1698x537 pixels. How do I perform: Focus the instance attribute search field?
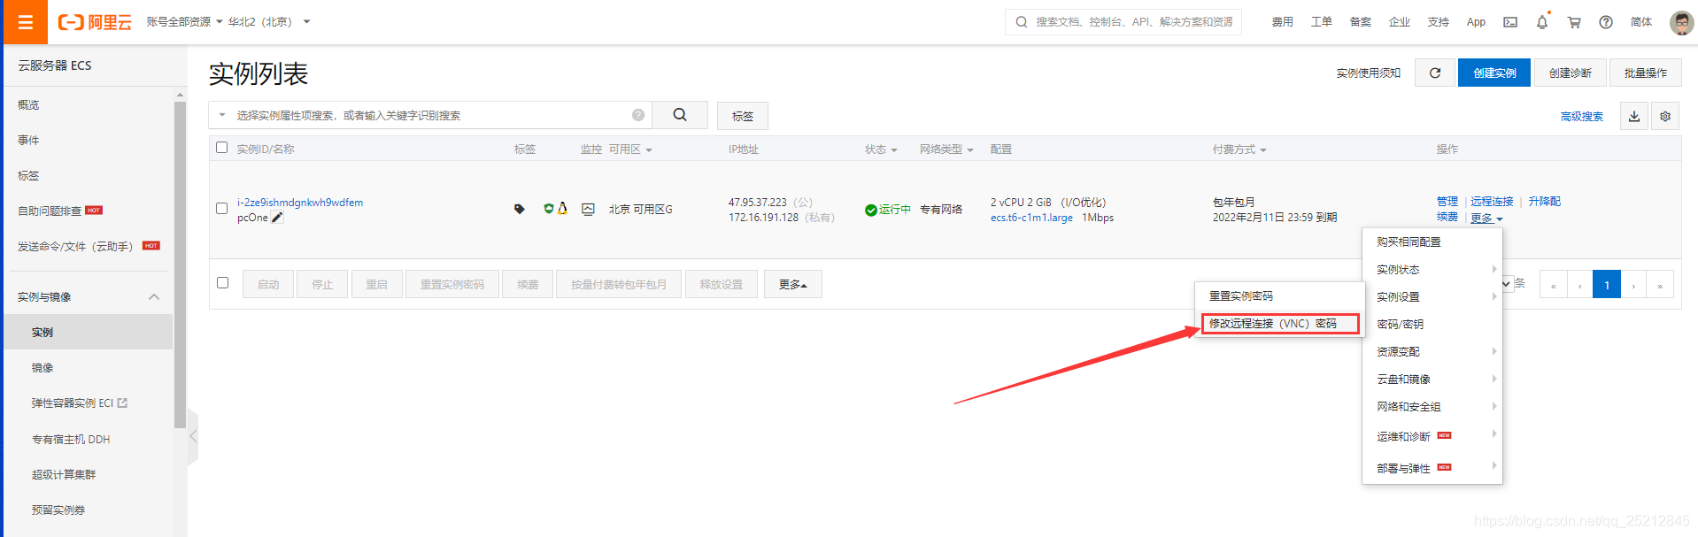click(431, 115)
